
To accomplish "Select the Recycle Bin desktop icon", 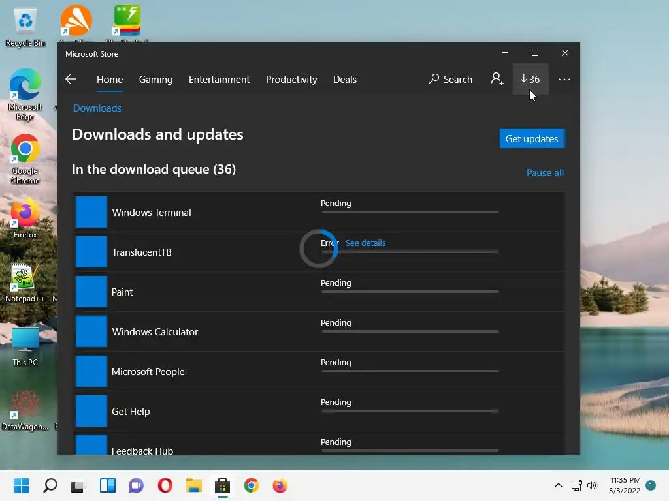I will [x=25, y=26].
